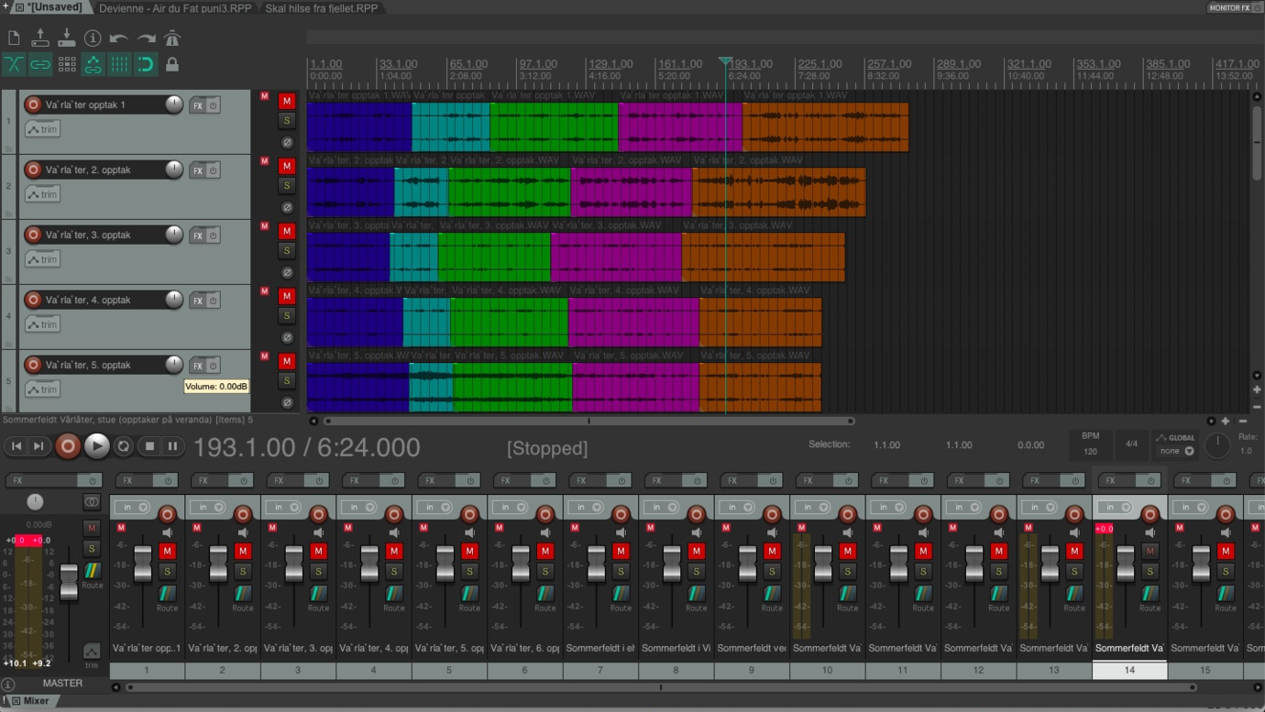Open input dropdown on mixer channel 14
1265x712 pixels.
tap(1116, 508)
